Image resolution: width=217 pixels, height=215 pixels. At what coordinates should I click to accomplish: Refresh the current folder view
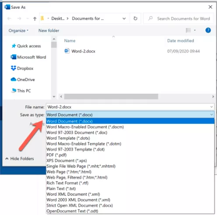pos(135,18)
